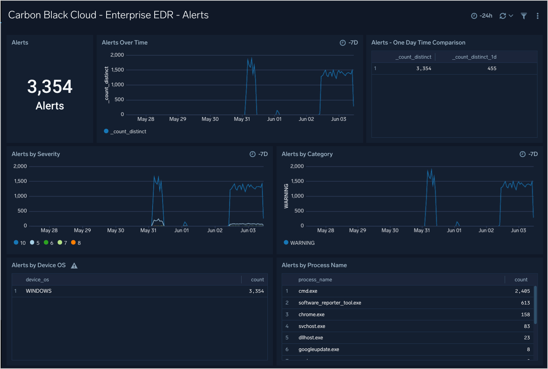The image size is (548, 369).
Task: Click the _count_distinct legend in Alerts Over Time
Action: pos(125,132)
